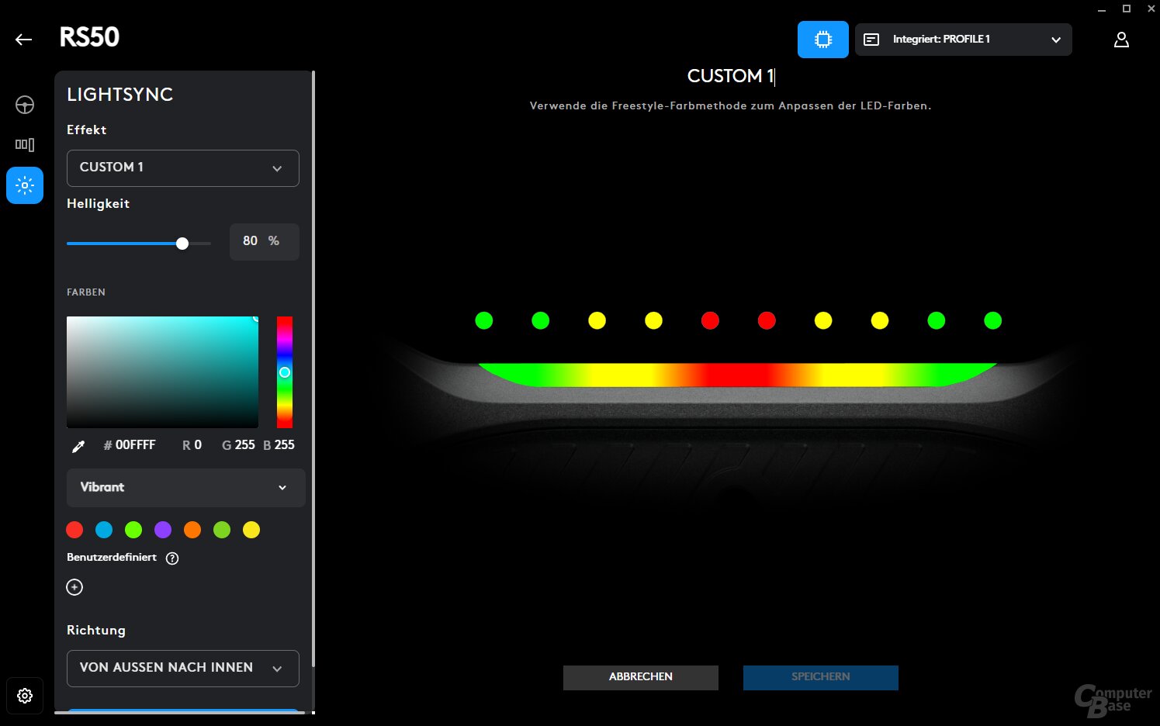Open the LIGHTSYNC lighting panel icon
The height and width of the screenshot is (726, 1160).
[x=25, y=185]
